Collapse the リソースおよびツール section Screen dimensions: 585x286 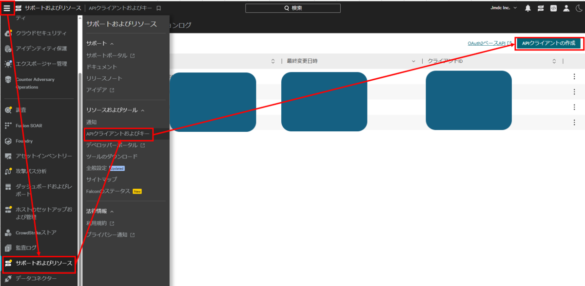[x=115, y=110]
